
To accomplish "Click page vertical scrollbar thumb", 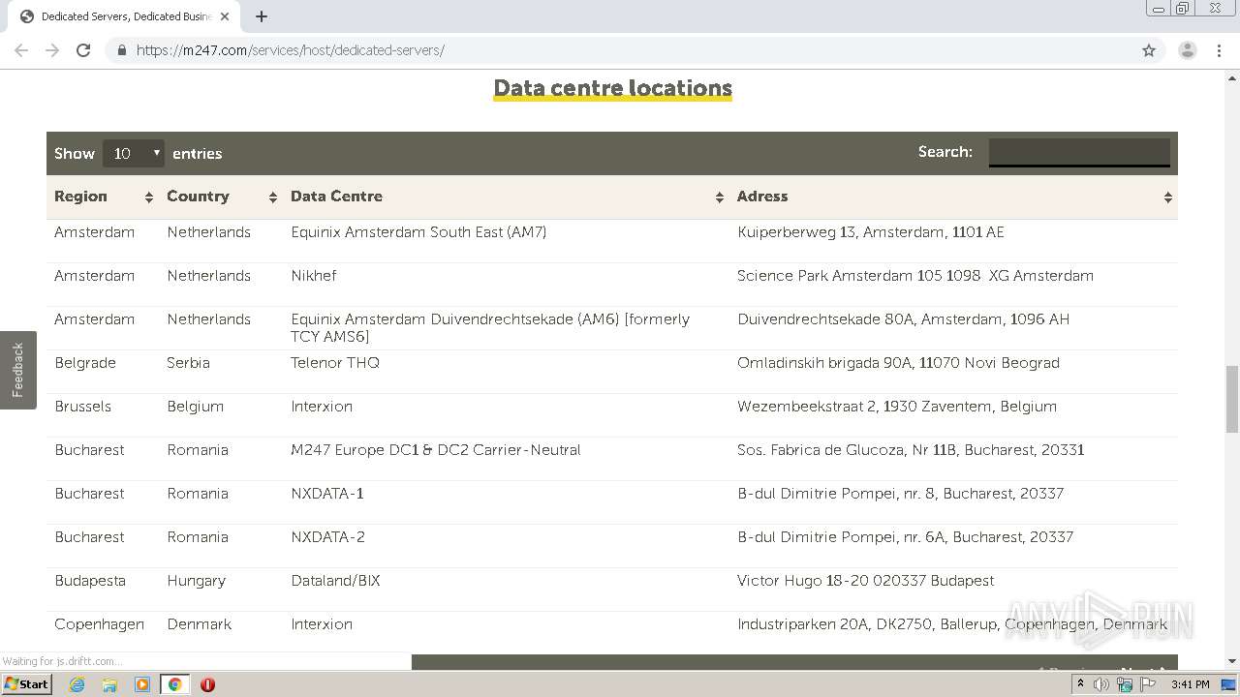I will coord(1232,399).
